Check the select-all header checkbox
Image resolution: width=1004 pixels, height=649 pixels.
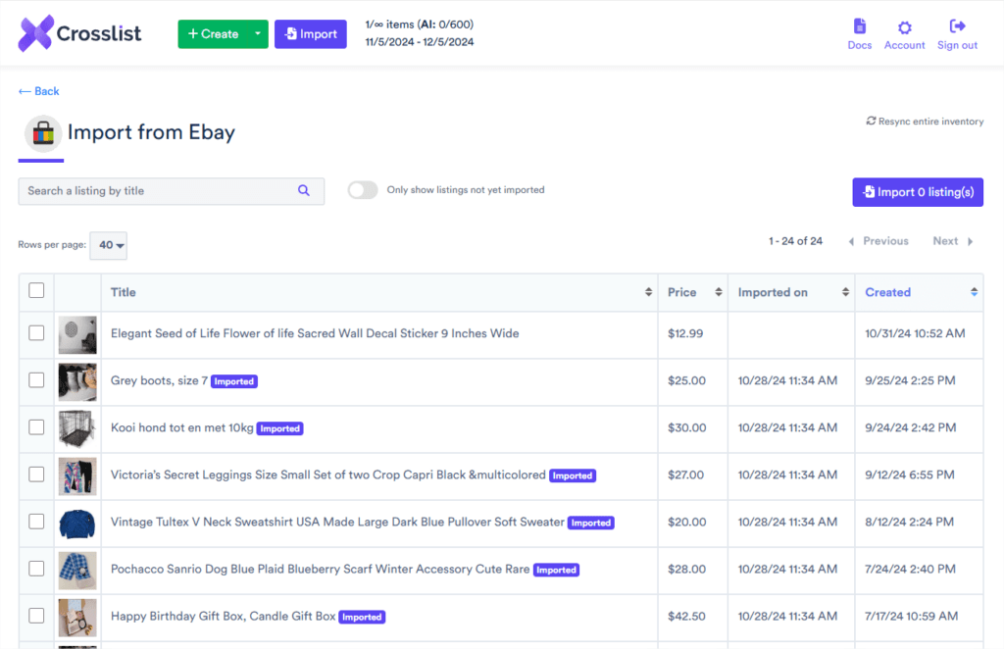[x=36, y=290]
